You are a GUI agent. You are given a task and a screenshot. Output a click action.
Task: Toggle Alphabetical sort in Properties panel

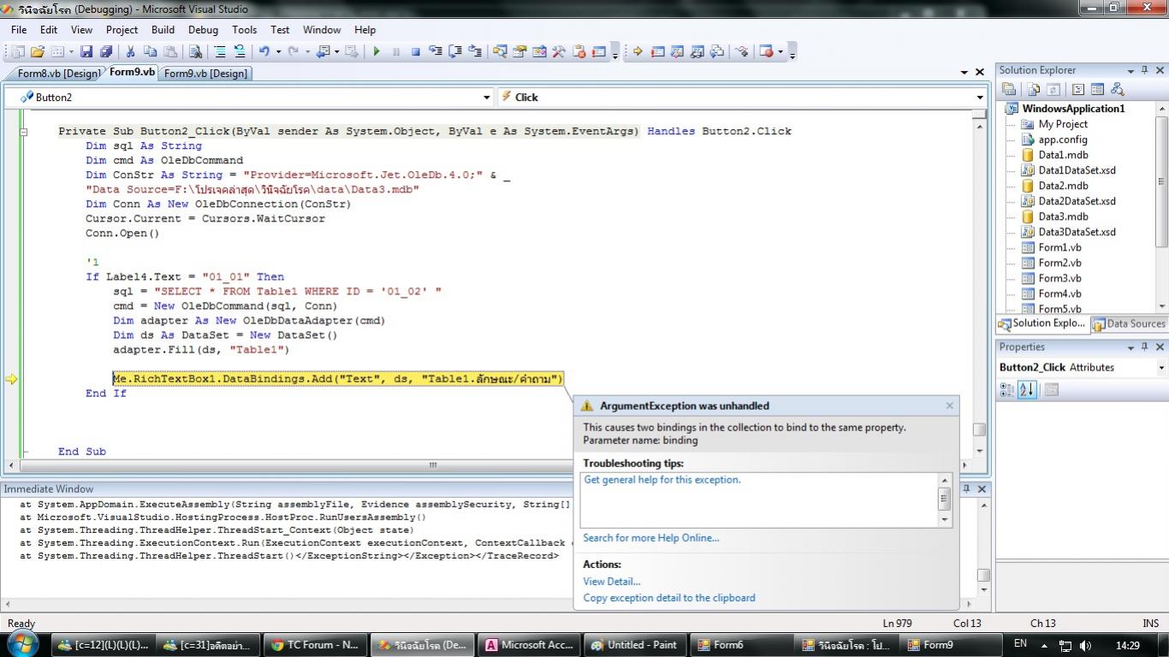tap(1027, 389)
